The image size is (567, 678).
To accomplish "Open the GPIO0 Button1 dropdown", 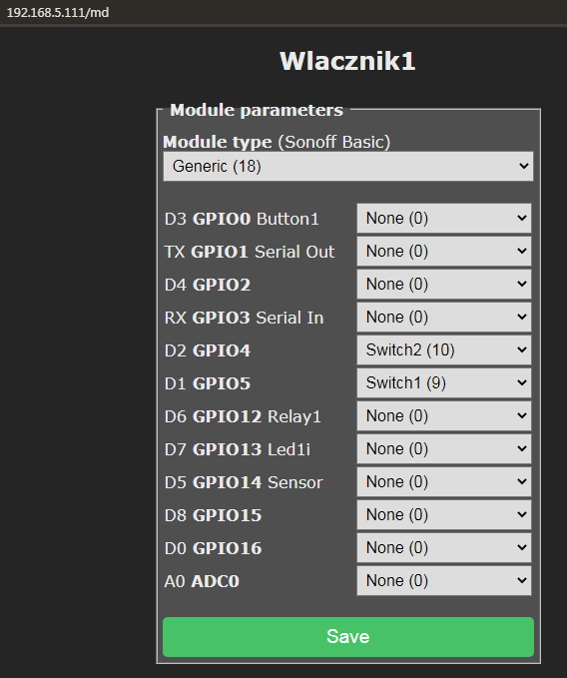I will (444, 219).
